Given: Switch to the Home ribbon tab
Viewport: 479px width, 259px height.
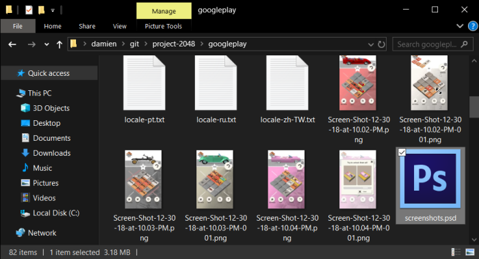Looking at the screenshot, I should pos(53,26).
